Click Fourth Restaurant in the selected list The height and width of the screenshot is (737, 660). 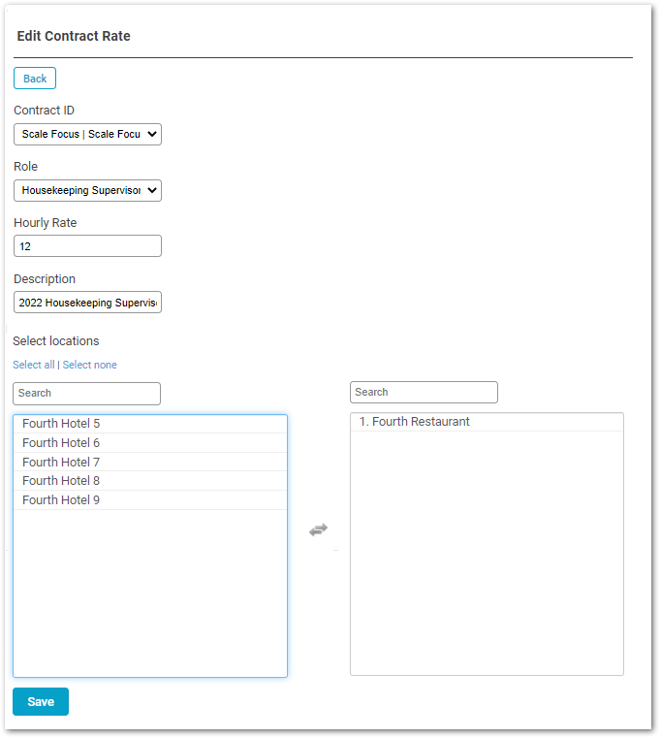(x=414, y=422)
